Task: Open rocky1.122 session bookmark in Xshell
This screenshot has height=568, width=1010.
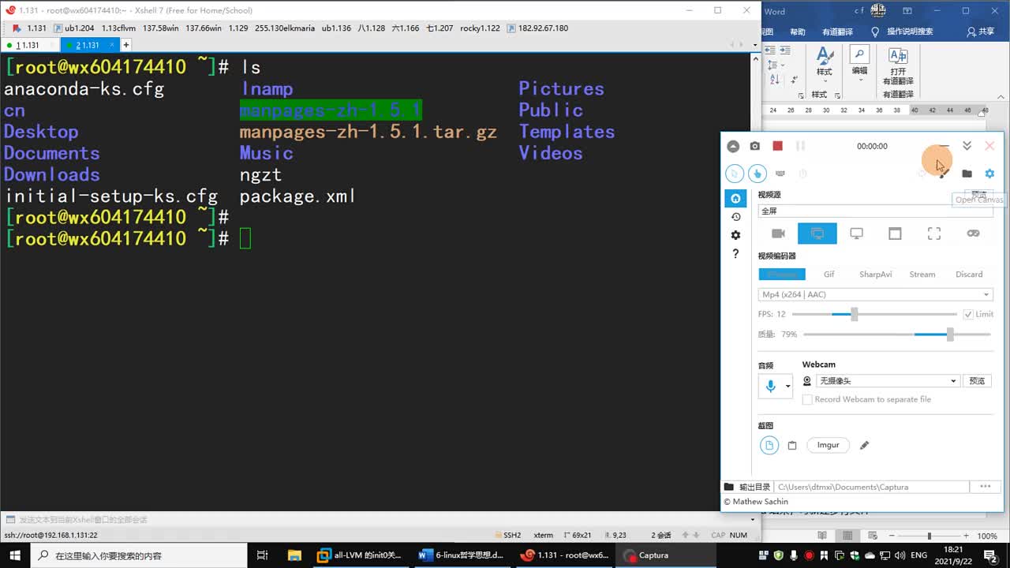Action: 480,28
